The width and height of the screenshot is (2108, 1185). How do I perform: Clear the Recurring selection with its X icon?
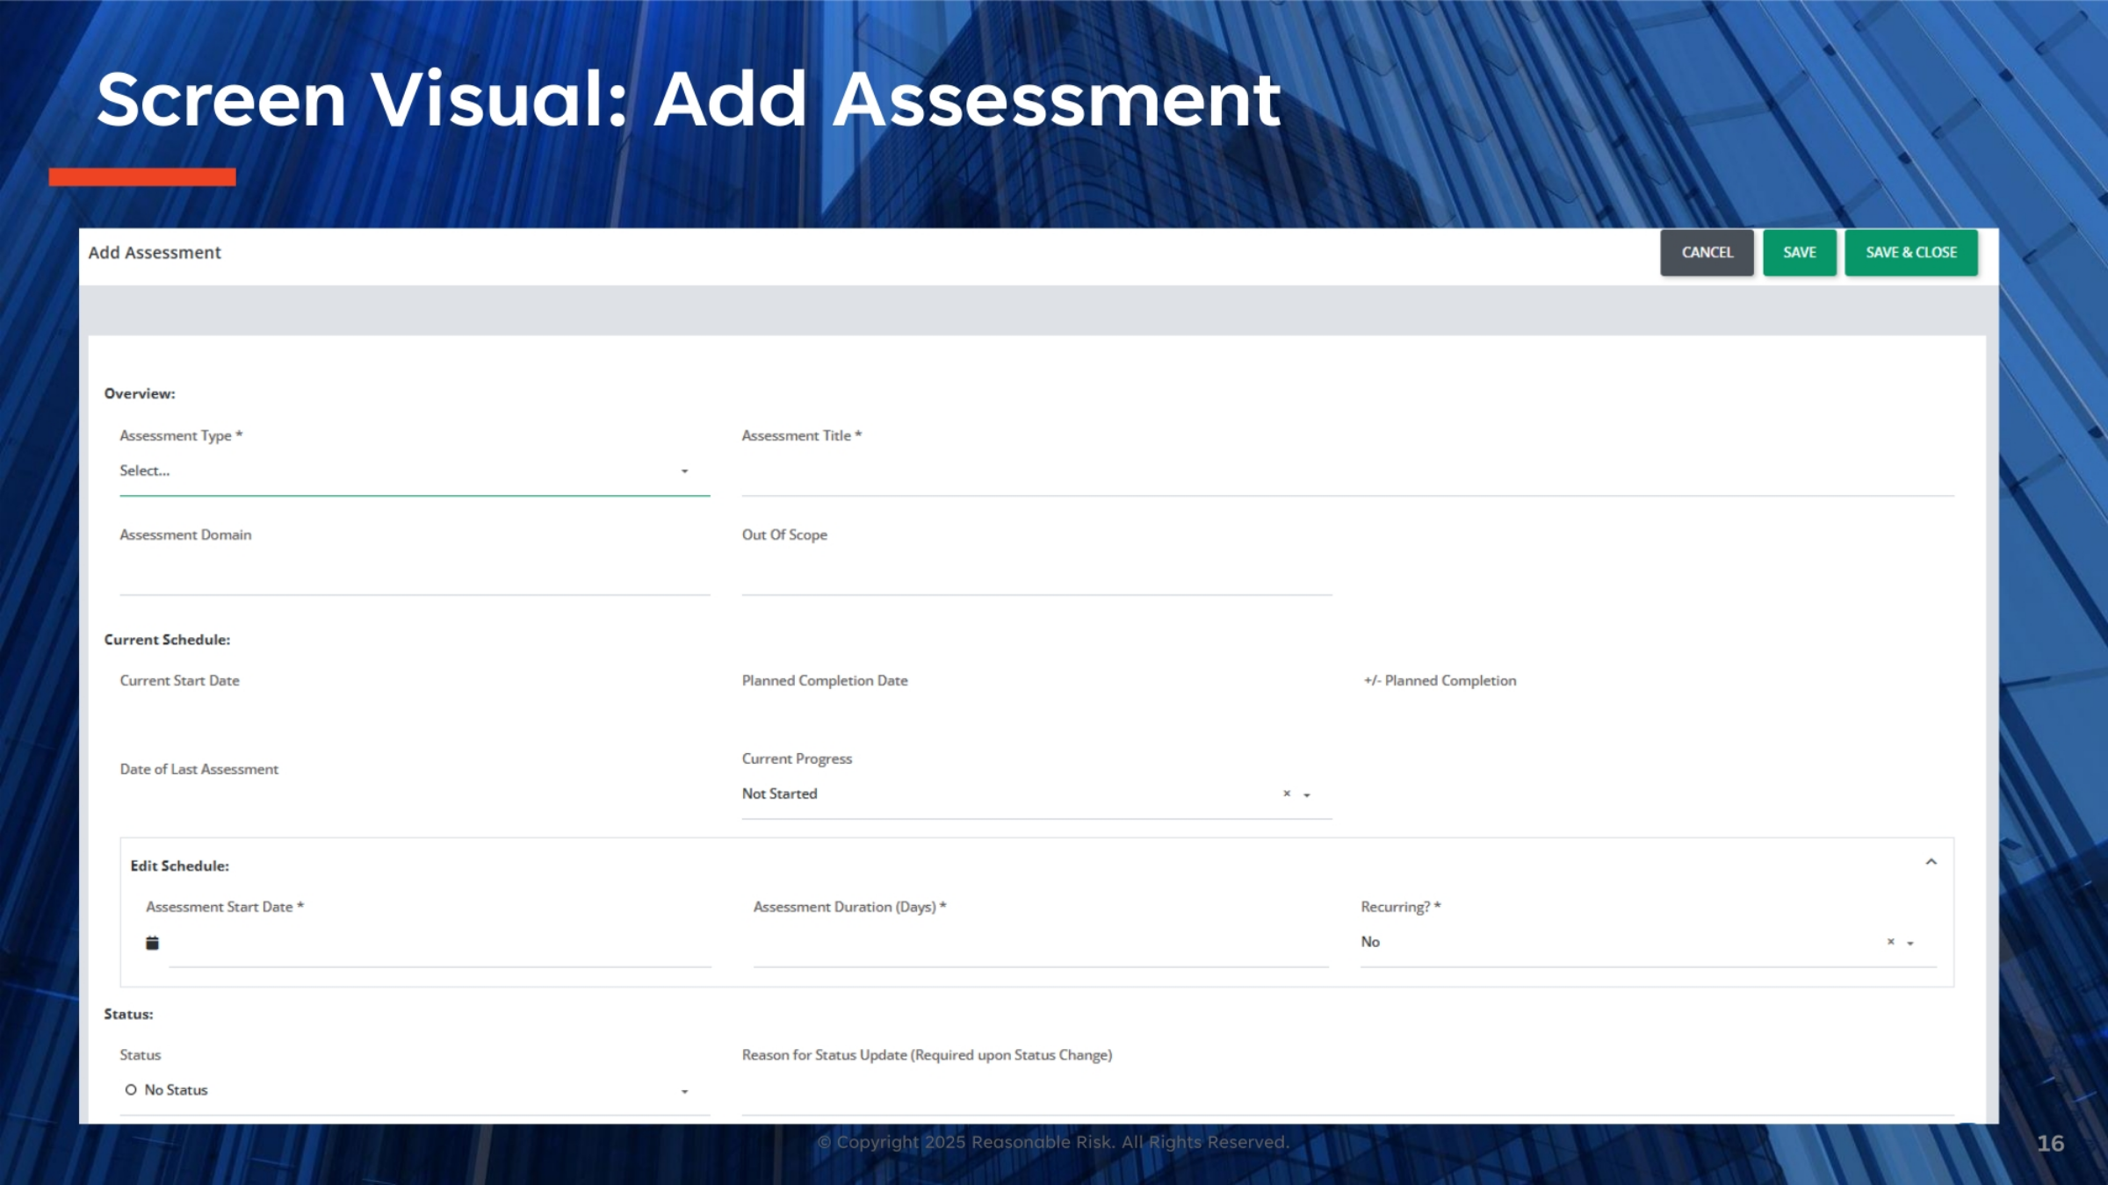click(1890, 942)
